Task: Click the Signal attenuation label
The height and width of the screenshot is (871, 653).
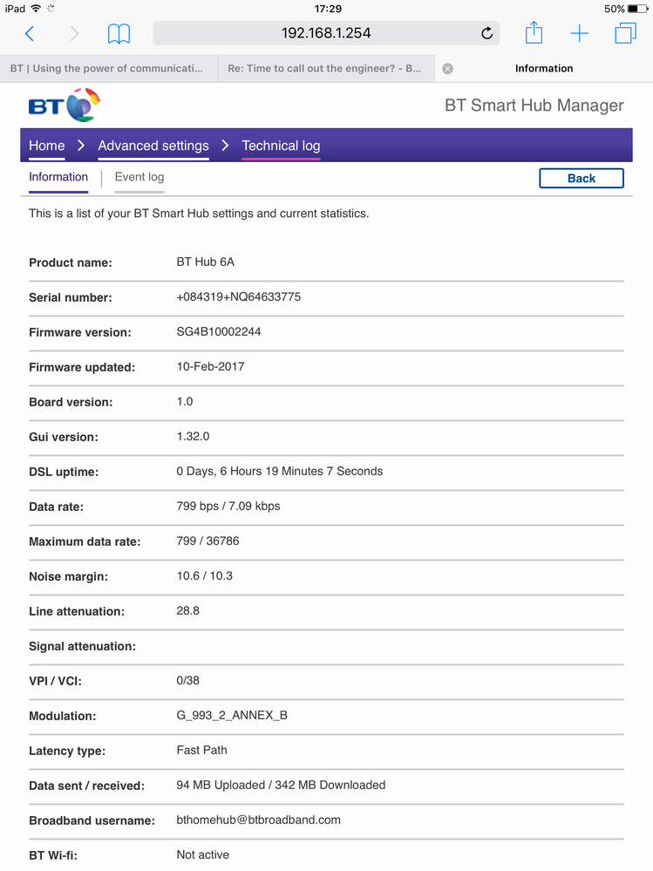Action: point(82,646)
